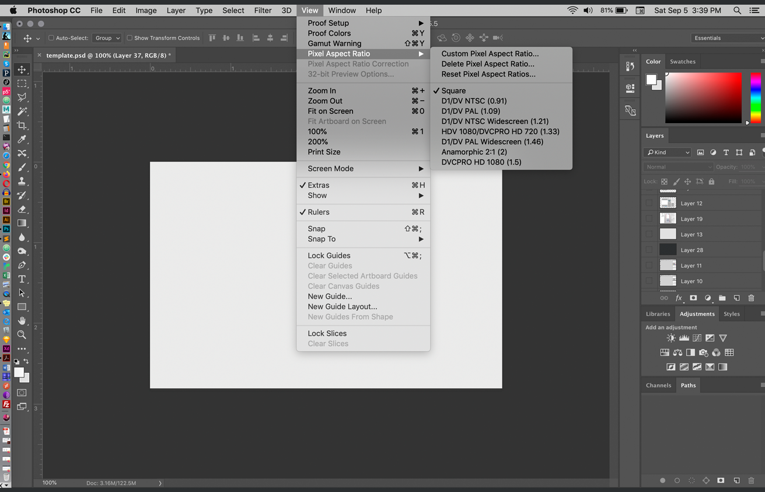
Task: Expand the Show submenu
Action: click(363, 196)
